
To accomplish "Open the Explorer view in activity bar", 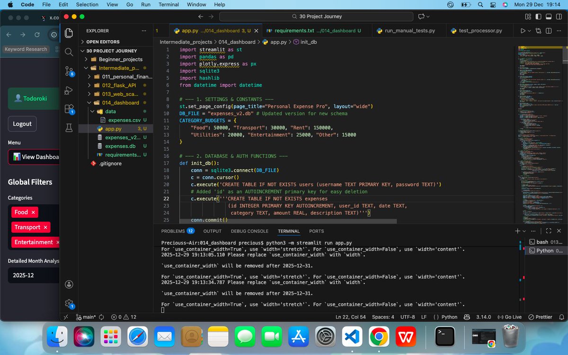I will click(x=69, y=33).
